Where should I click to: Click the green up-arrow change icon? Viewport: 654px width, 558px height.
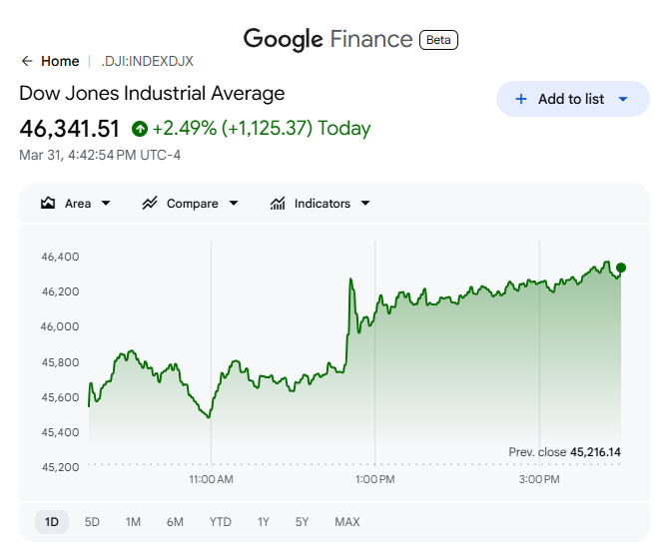pyautogui.click(x=140, y=129)
